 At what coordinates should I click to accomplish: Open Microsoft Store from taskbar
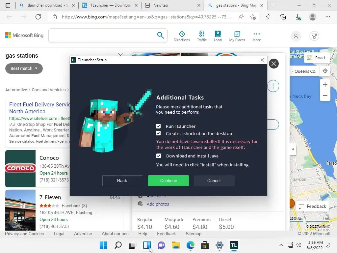[205, 245]
